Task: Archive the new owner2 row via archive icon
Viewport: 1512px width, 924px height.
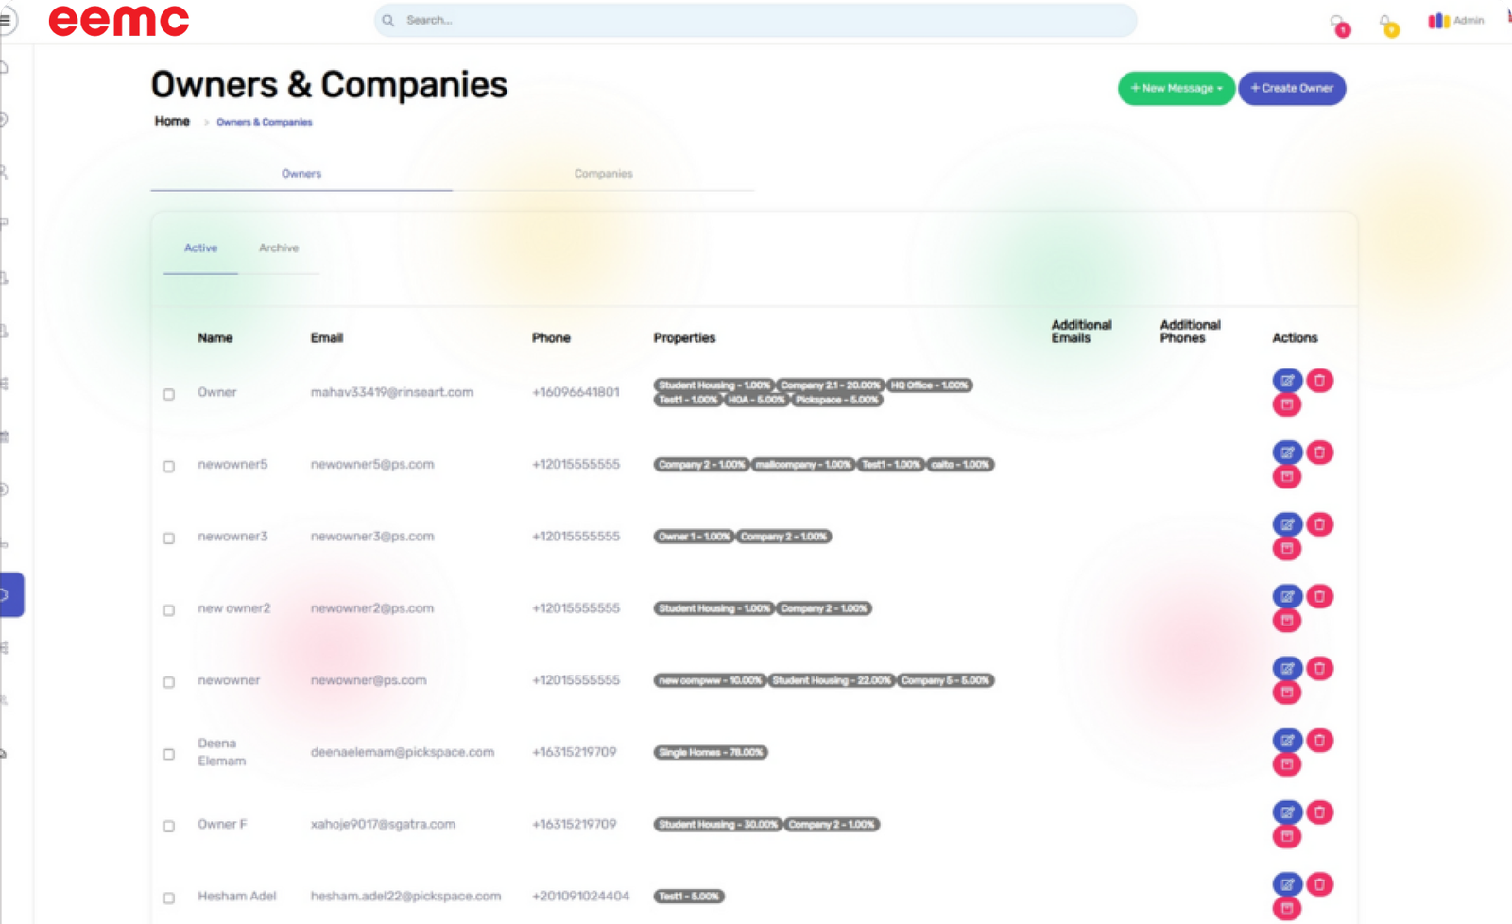Action: (1286, 621)
